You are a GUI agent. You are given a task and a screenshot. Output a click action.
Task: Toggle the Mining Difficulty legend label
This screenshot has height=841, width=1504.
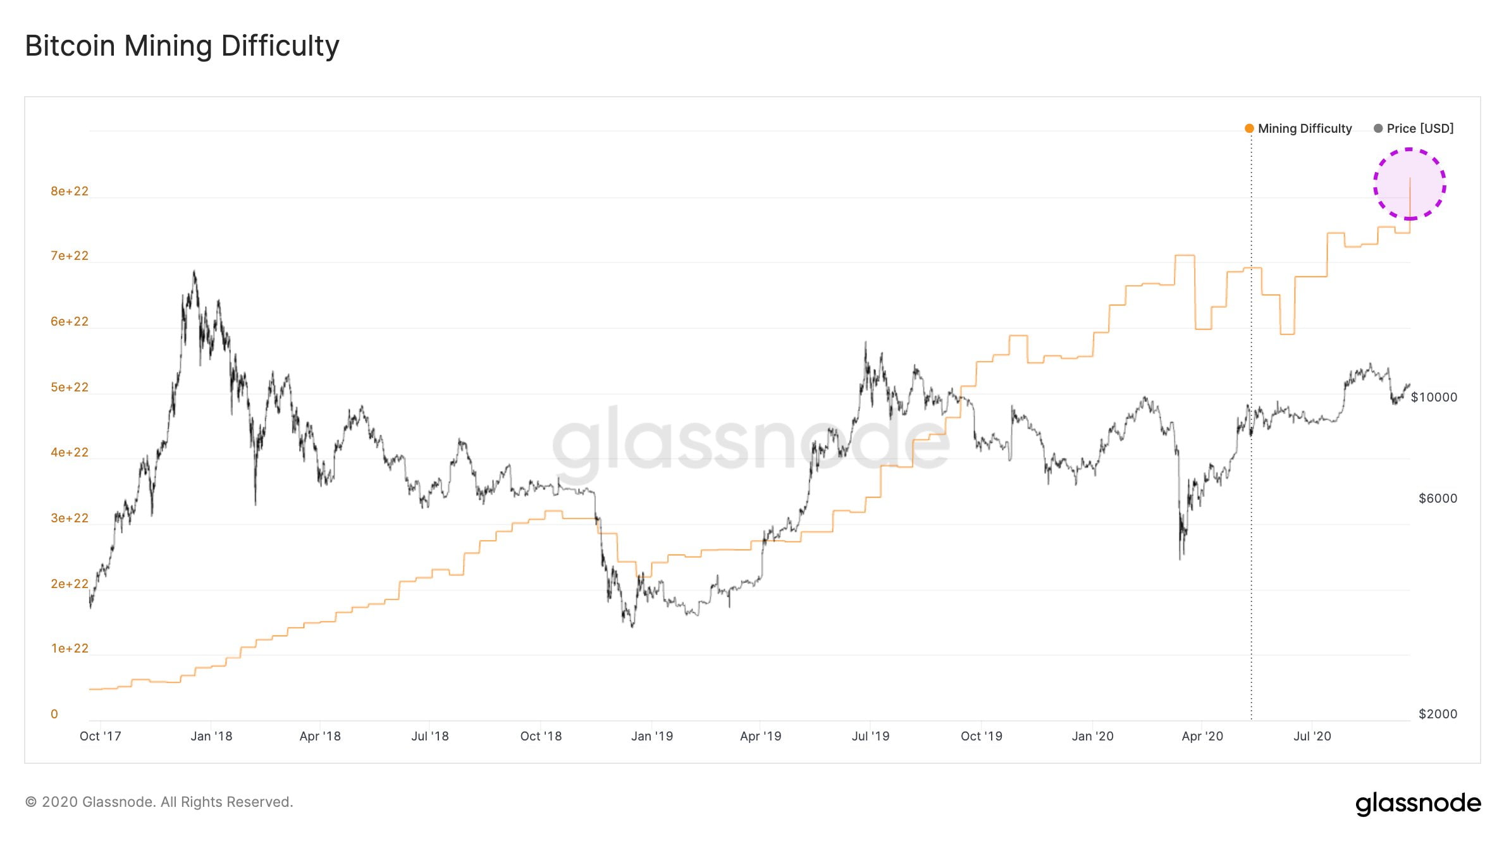[x=1305, y=128]
